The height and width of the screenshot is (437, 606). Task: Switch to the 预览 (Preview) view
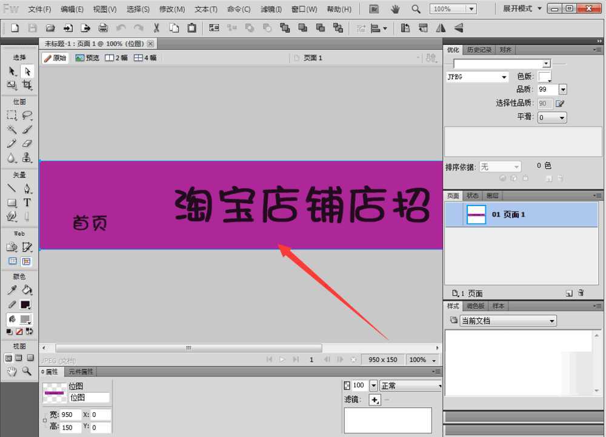87,58
